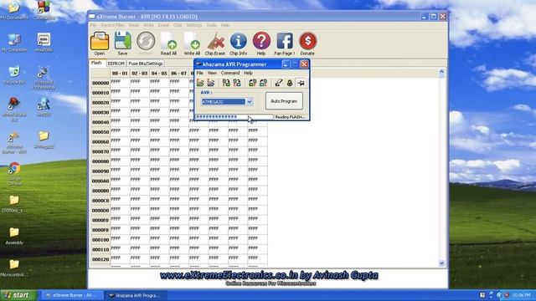Screen dimensions: 536x301
Task: Click the Reading FLASH status text
Action: 290,117
